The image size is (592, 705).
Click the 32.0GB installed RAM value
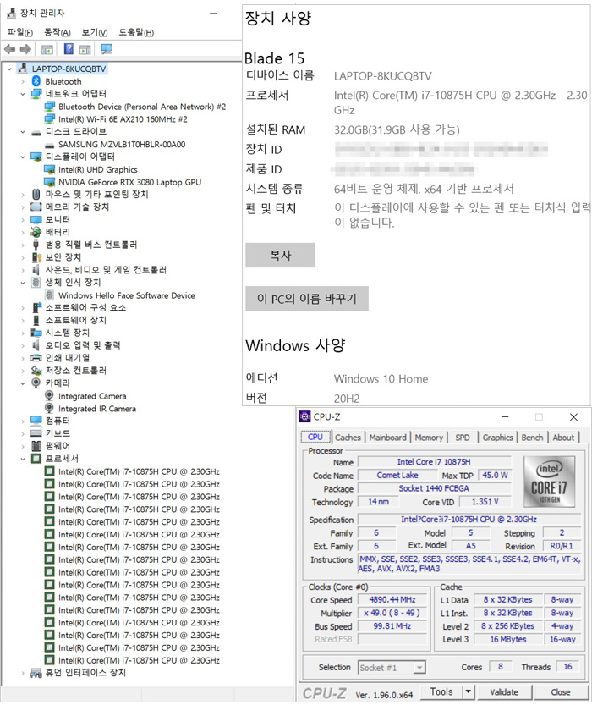coord(397,130)
